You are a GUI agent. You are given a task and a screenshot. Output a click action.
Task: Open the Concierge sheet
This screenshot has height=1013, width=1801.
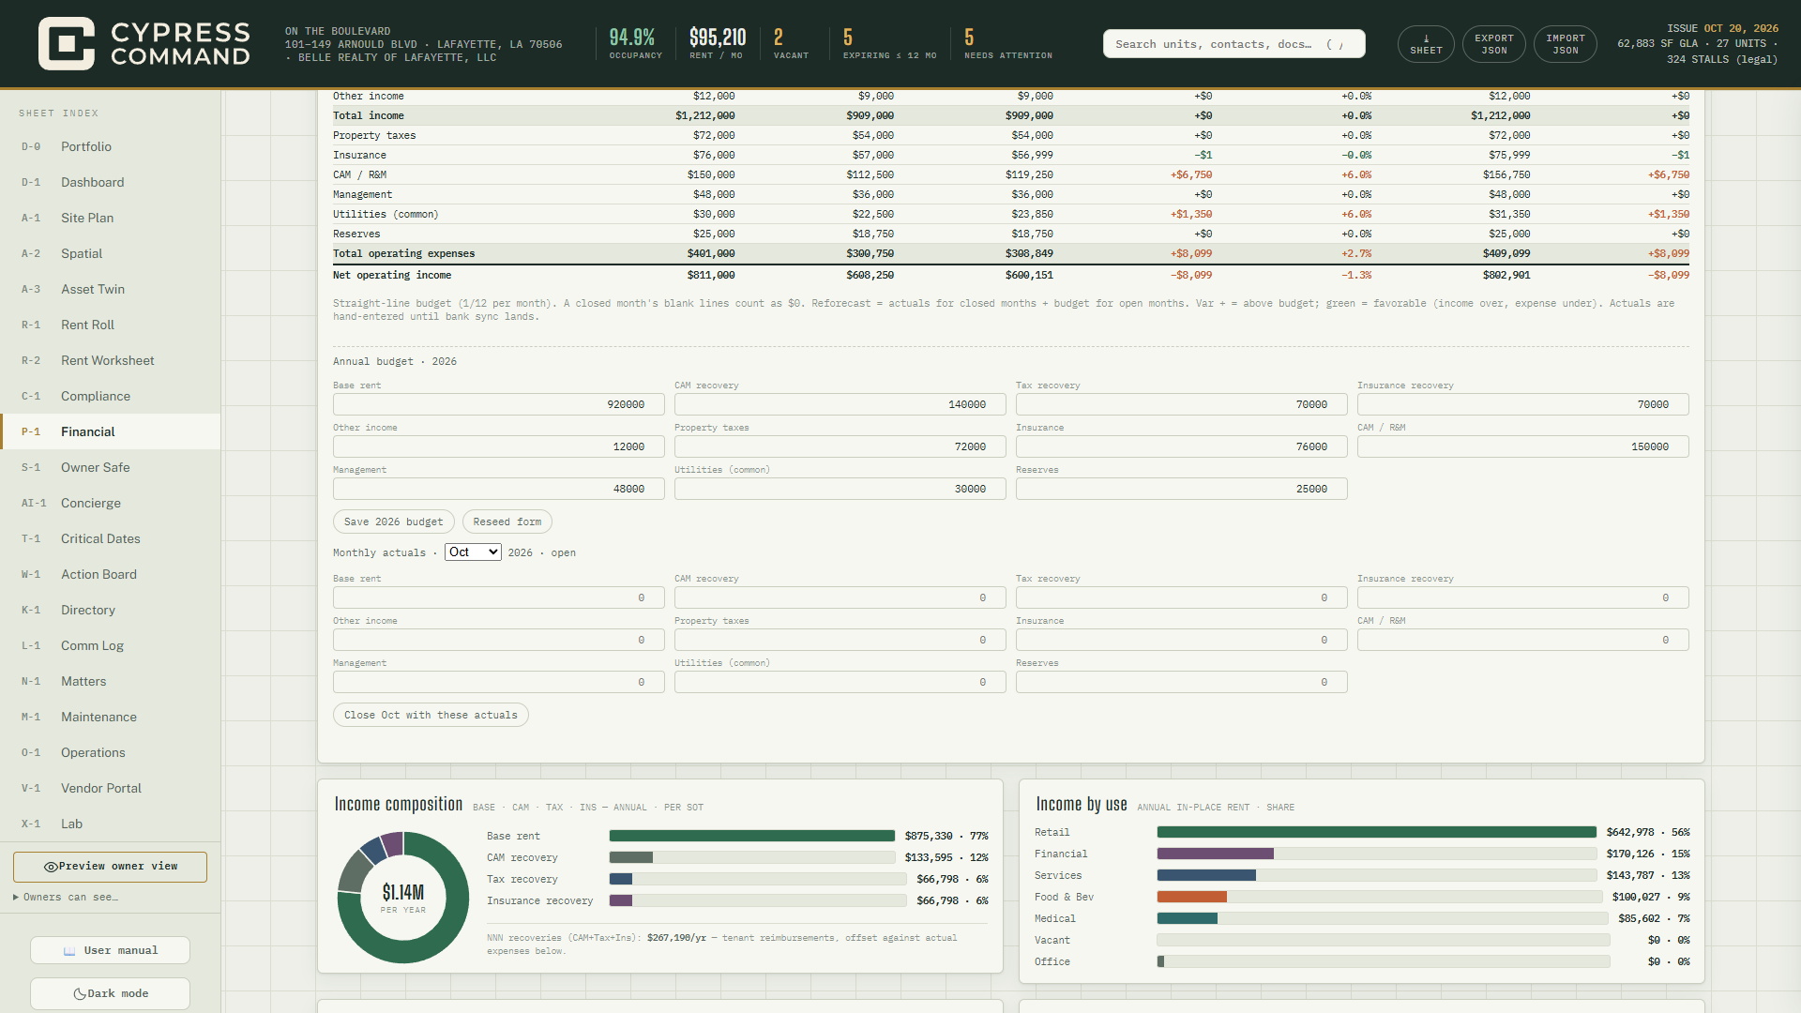[x=111, y=503]
